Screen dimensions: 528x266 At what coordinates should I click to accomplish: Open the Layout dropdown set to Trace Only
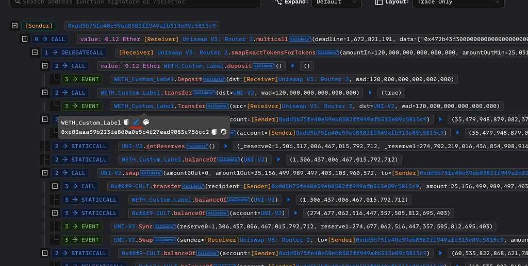tap(458, 3)
